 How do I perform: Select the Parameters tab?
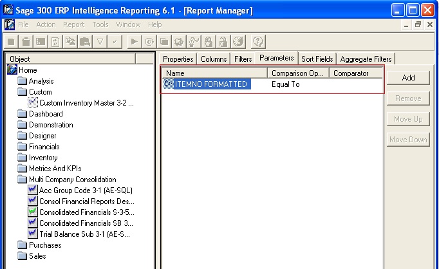[x=277, y=58]
